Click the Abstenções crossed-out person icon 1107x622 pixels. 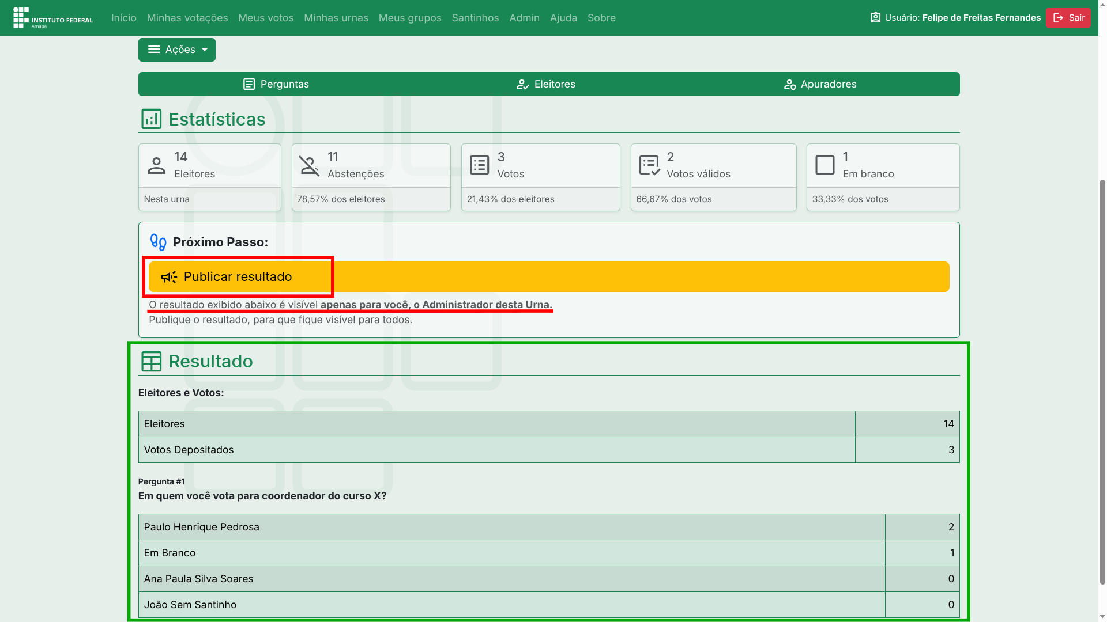click(309, 166)
